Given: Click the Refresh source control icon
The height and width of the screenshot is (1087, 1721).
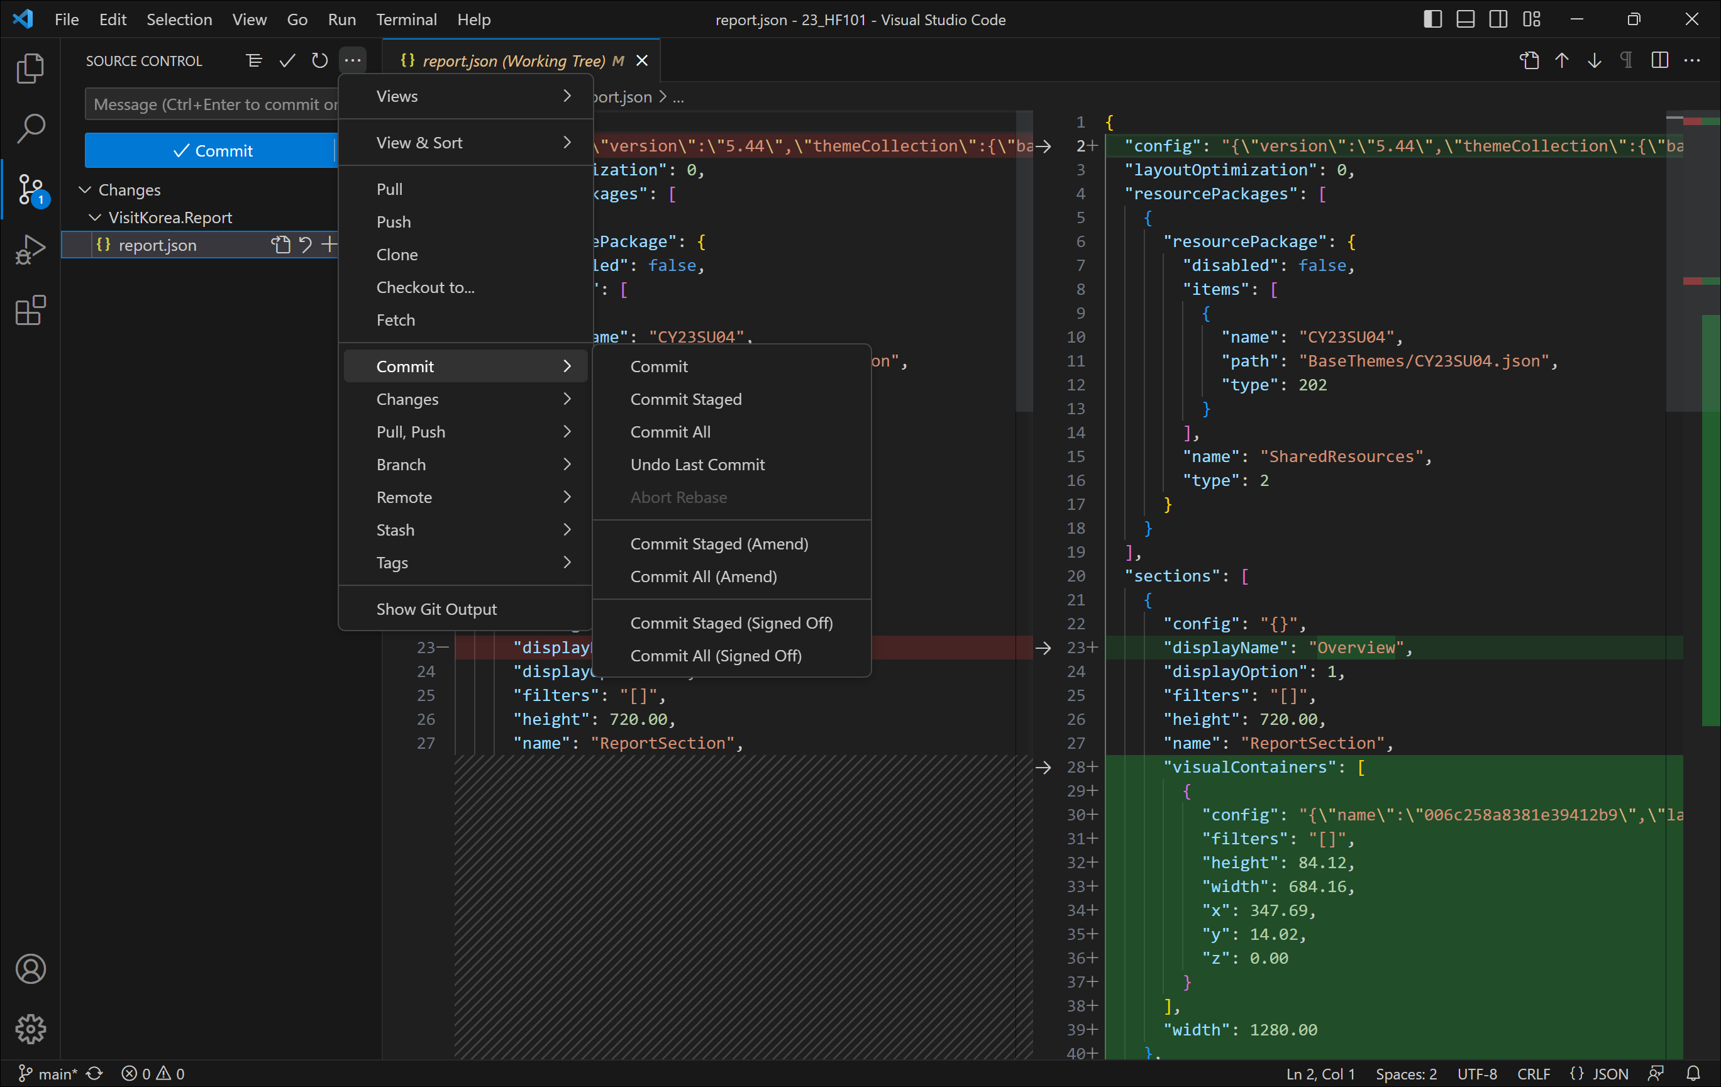Looking at the screenshot, I should tap(319, 61).
